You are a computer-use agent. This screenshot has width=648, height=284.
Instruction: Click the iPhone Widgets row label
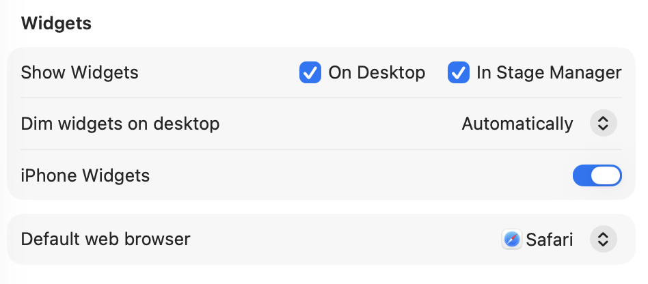85,175
